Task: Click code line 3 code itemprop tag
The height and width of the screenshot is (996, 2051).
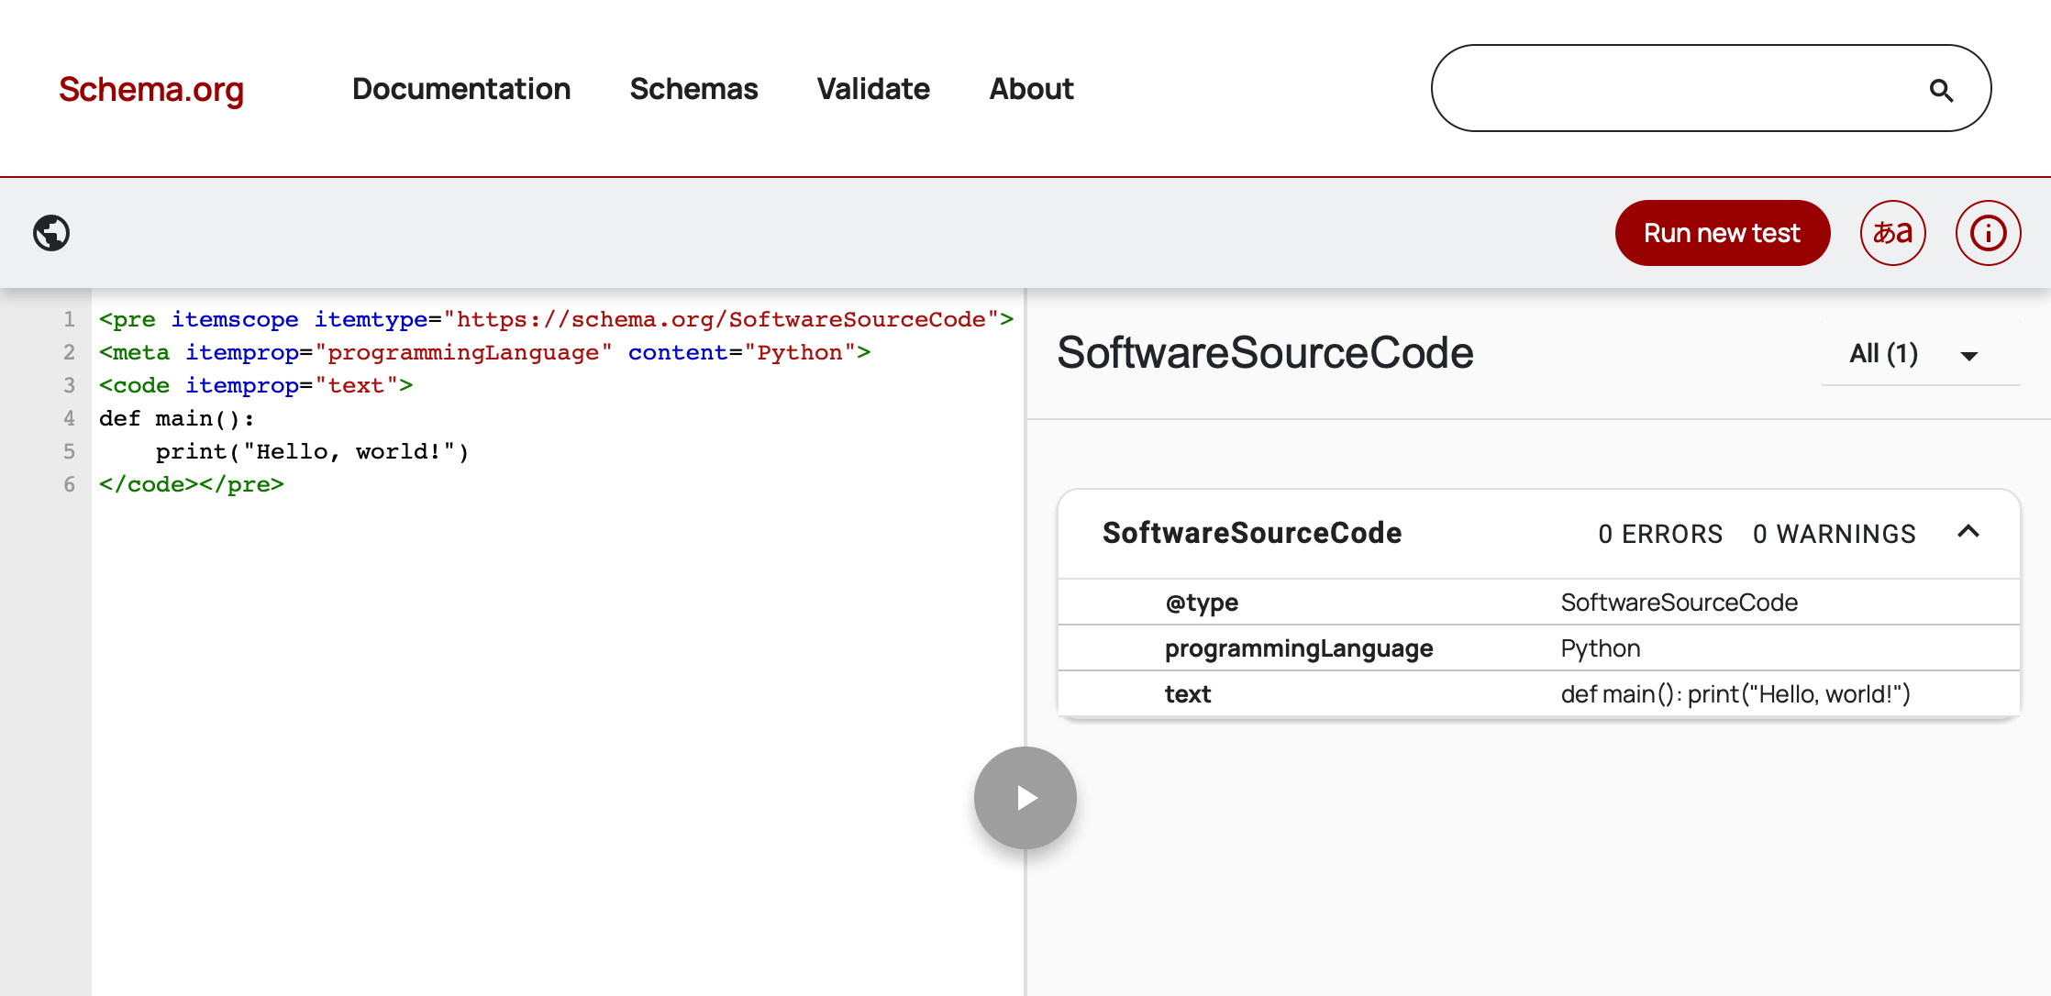Action: coord(256,385)
